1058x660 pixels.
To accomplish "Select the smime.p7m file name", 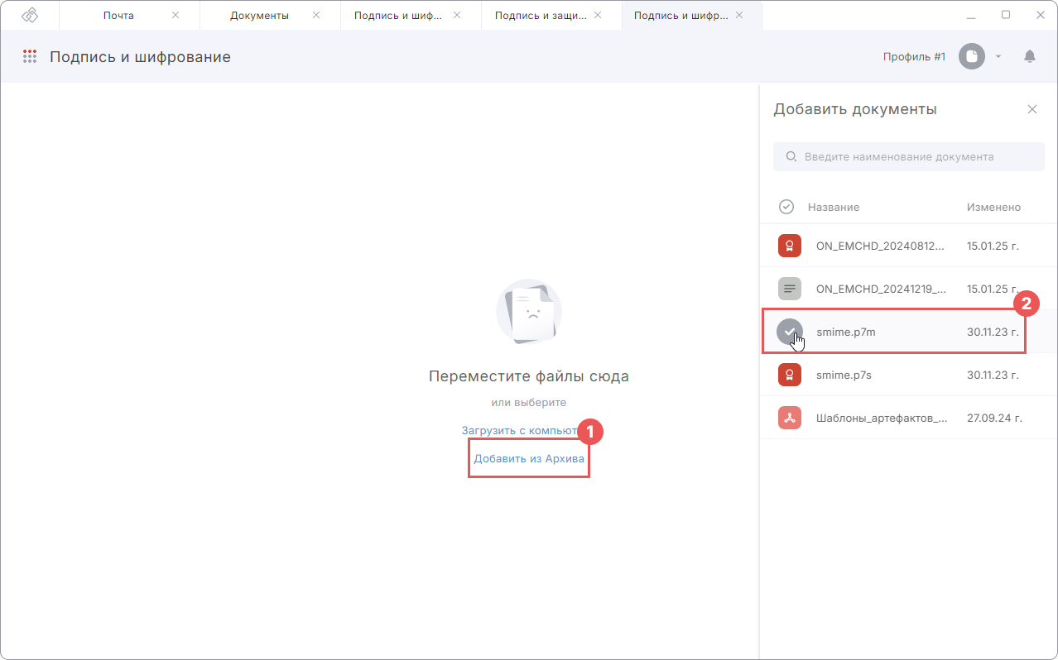I will [846, 332].
